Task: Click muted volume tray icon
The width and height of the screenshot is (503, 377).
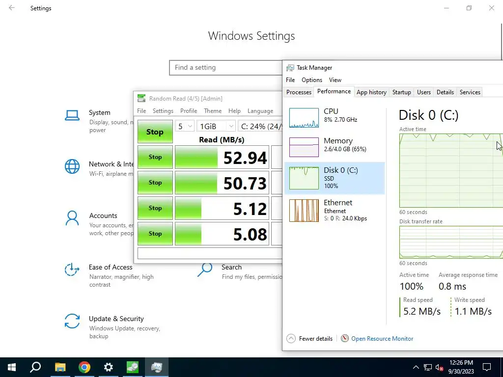Action: (x=440, y=367)
